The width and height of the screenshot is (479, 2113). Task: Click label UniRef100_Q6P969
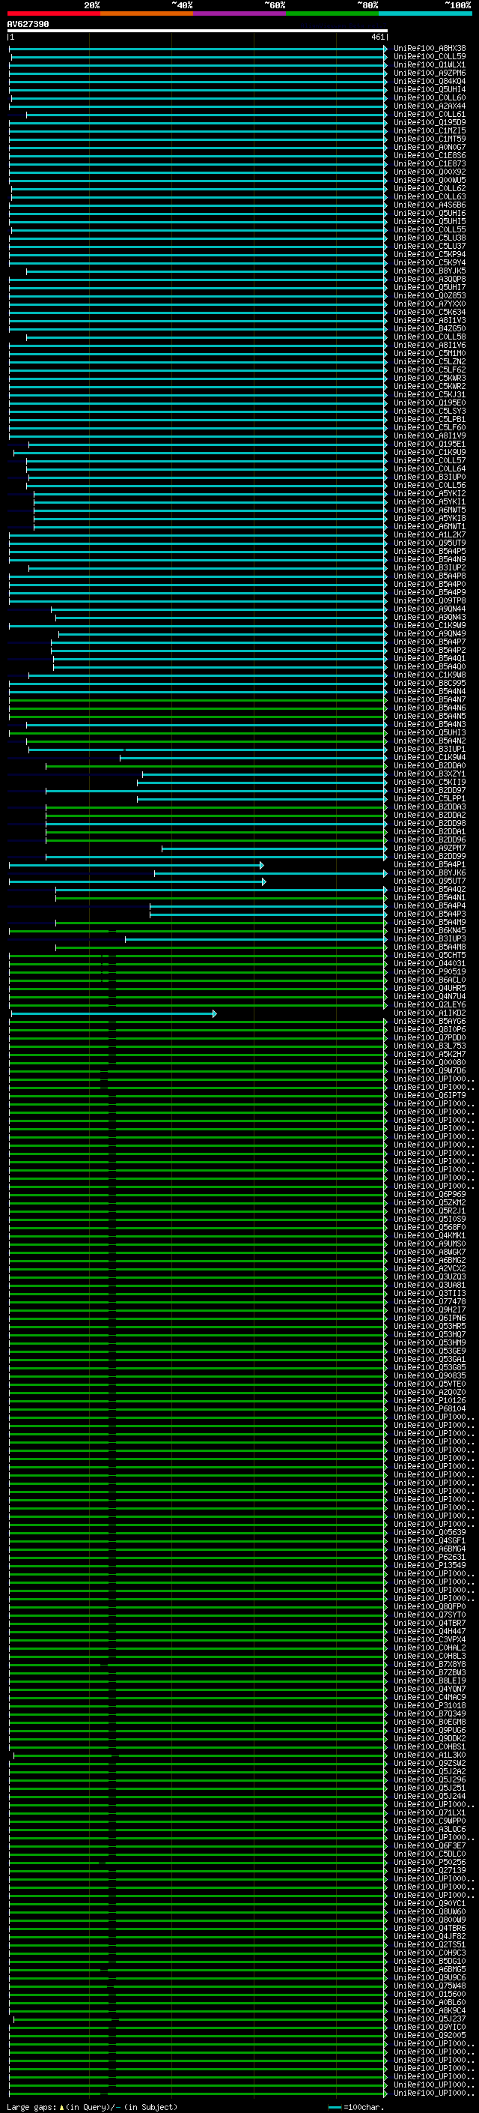pos(430,1195)
